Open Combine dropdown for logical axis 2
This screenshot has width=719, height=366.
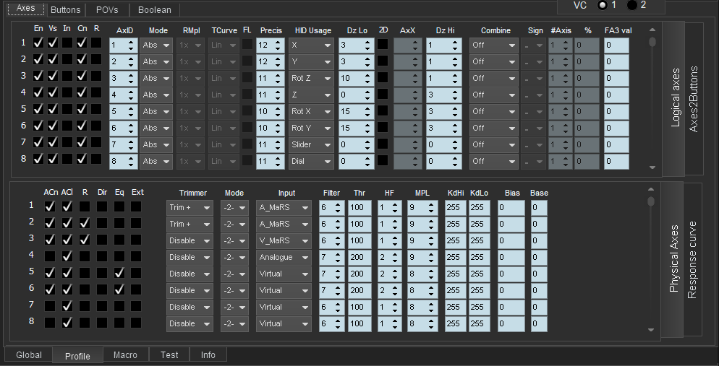493,62
